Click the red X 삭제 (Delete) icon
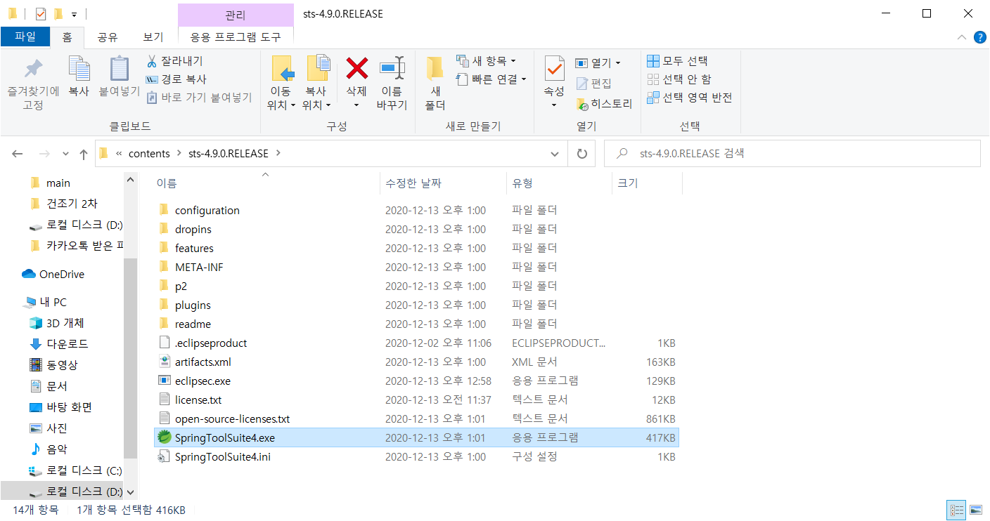 [357, 68]
